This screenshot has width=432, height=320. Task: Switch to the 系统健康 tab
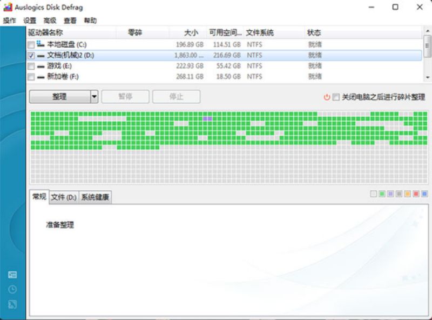point(96,197)
